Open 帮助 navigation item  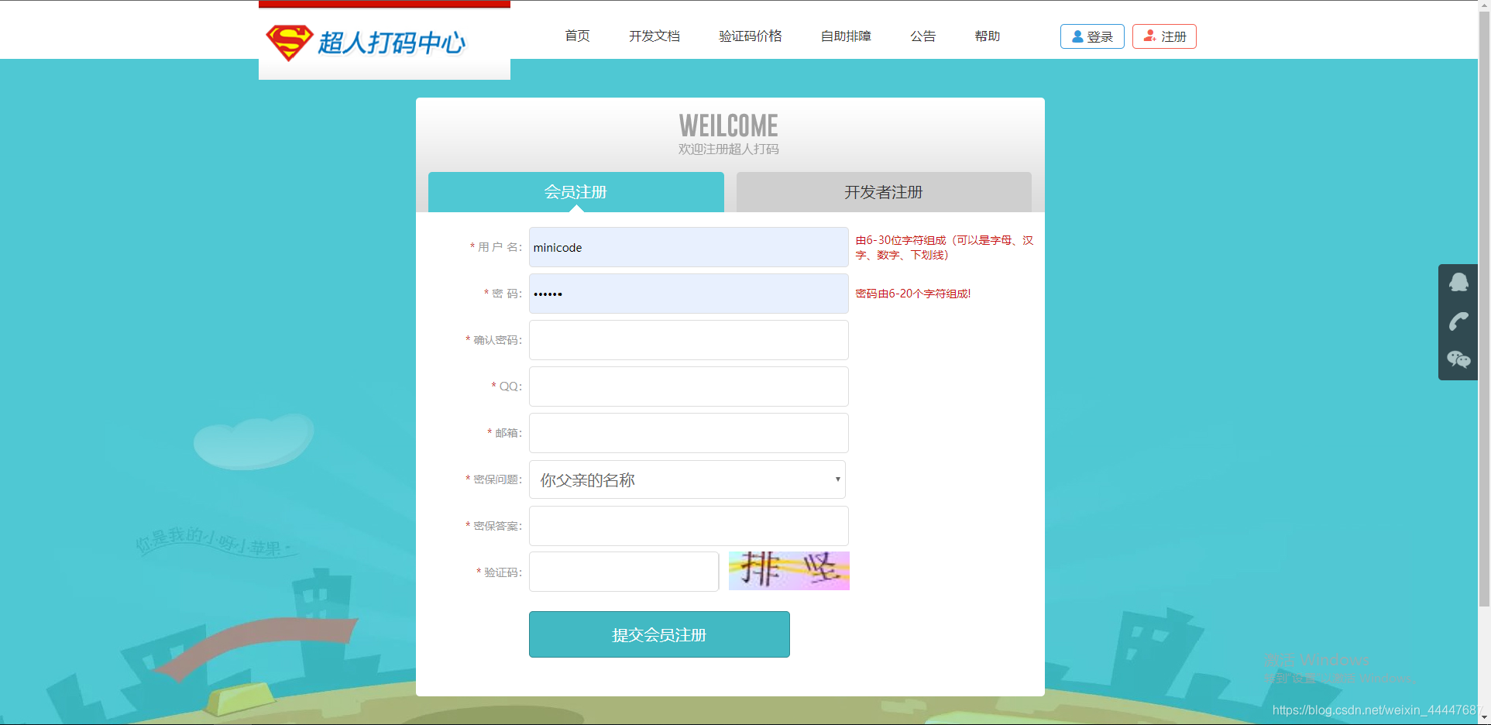[987, 36]
